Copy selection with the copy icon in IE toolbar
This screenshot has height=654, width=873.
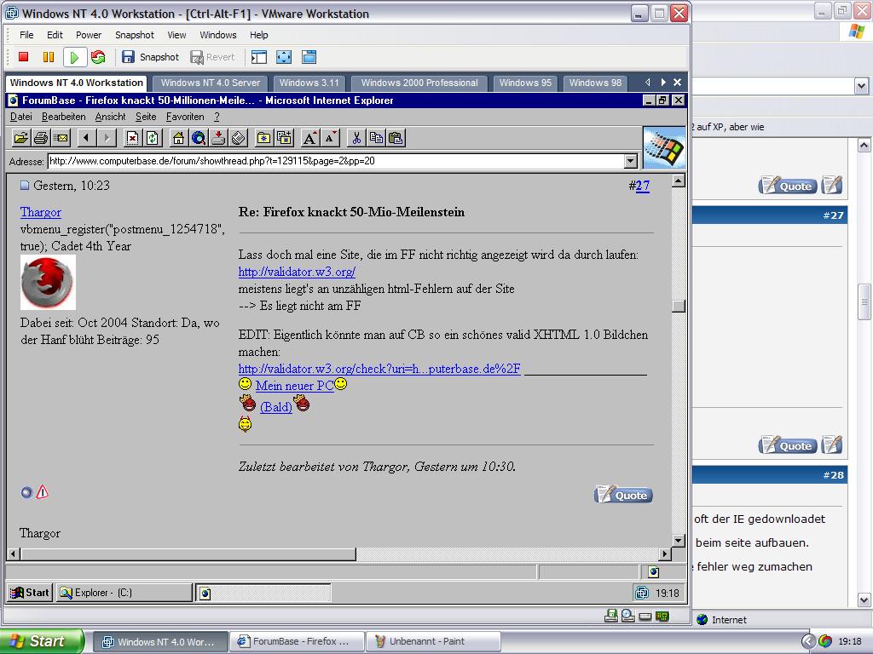[x=376, y=138]
